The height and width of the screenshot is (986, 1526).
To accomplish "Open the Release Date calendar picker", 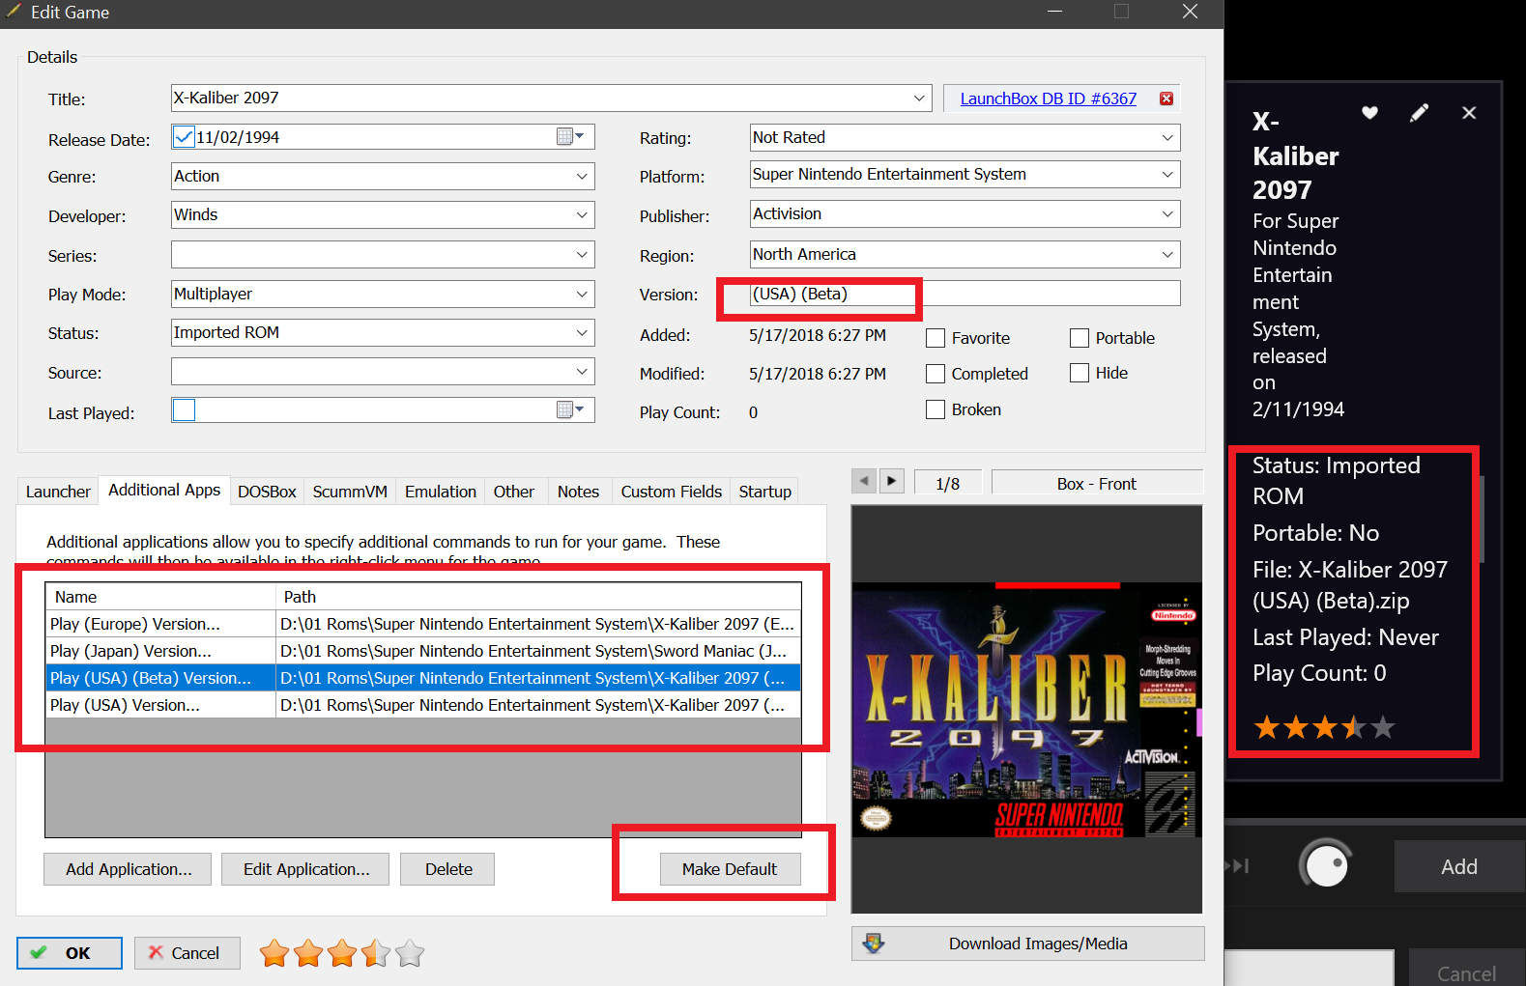I will click(x=571, y=137).
